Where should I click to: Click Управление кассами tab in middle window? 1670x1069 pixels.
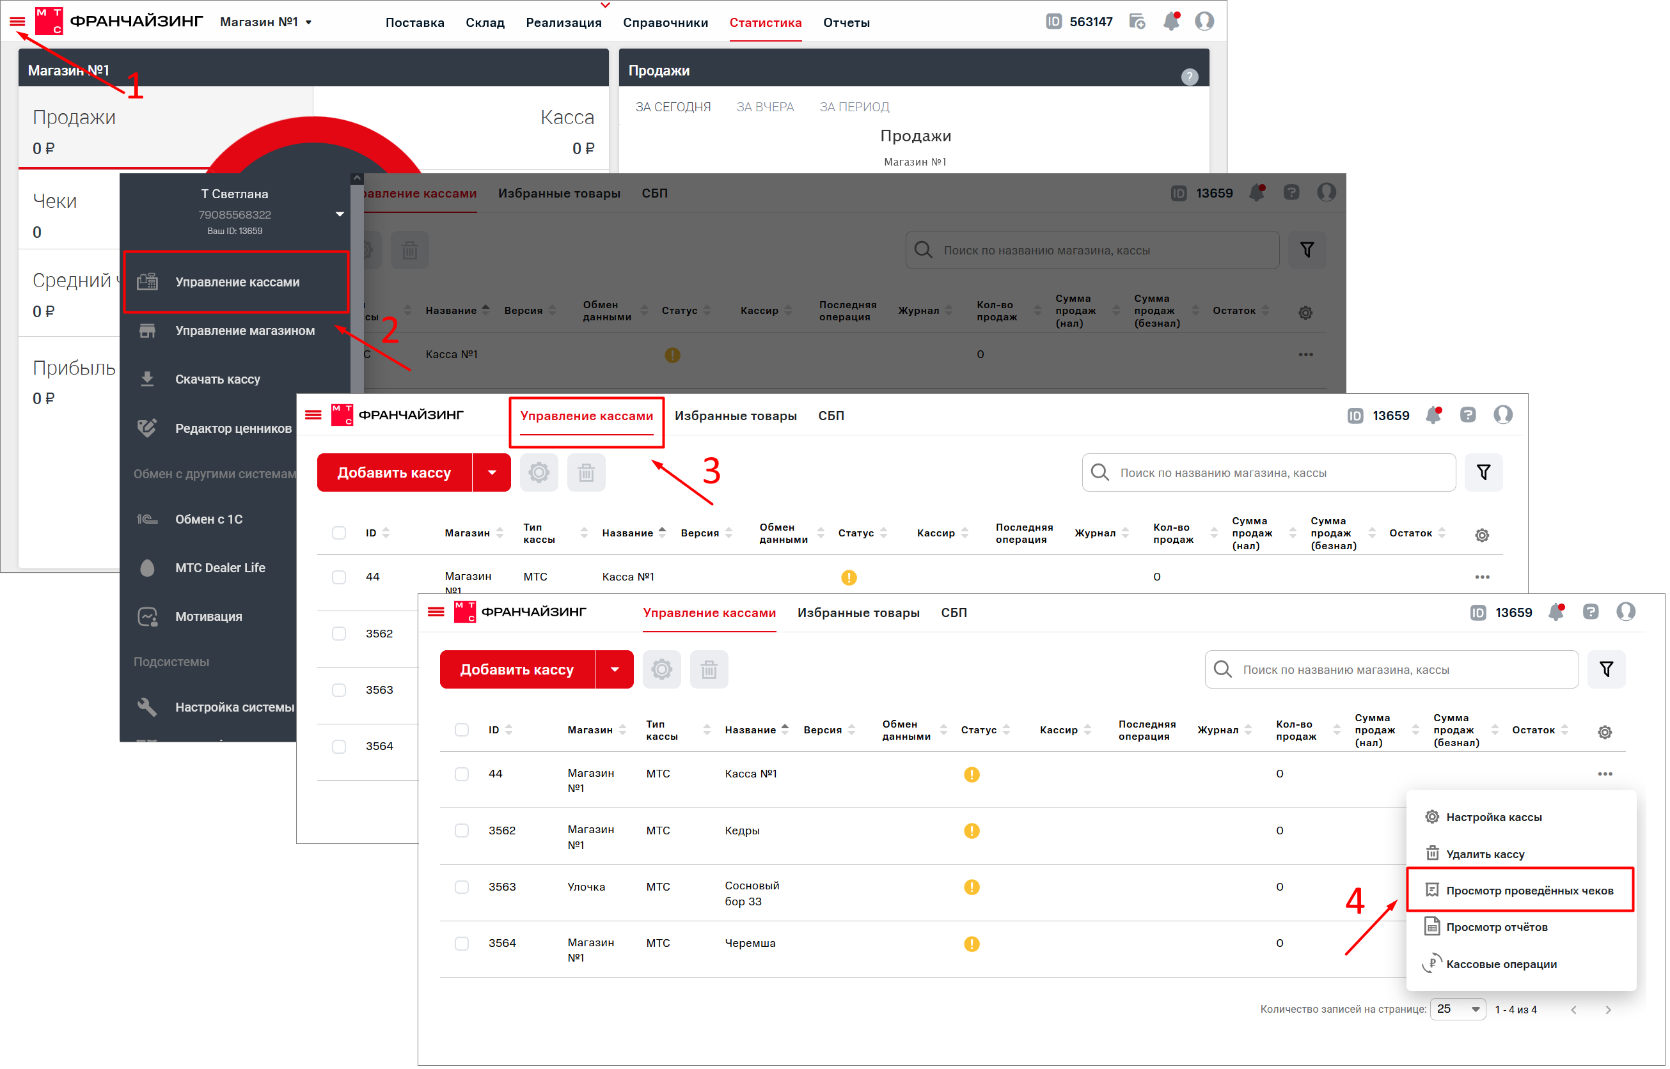[587, 416]
